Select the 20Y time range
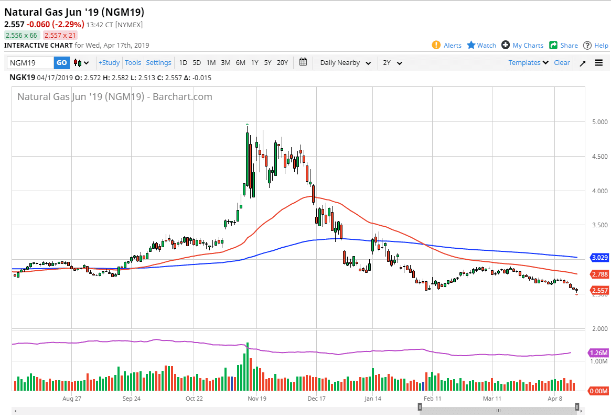 coord(282,63)
